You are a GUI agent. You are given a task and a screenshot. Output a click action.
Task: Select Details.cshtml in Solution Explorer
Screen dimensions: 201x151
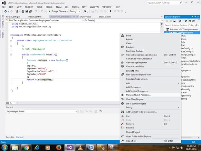[189, 80]
